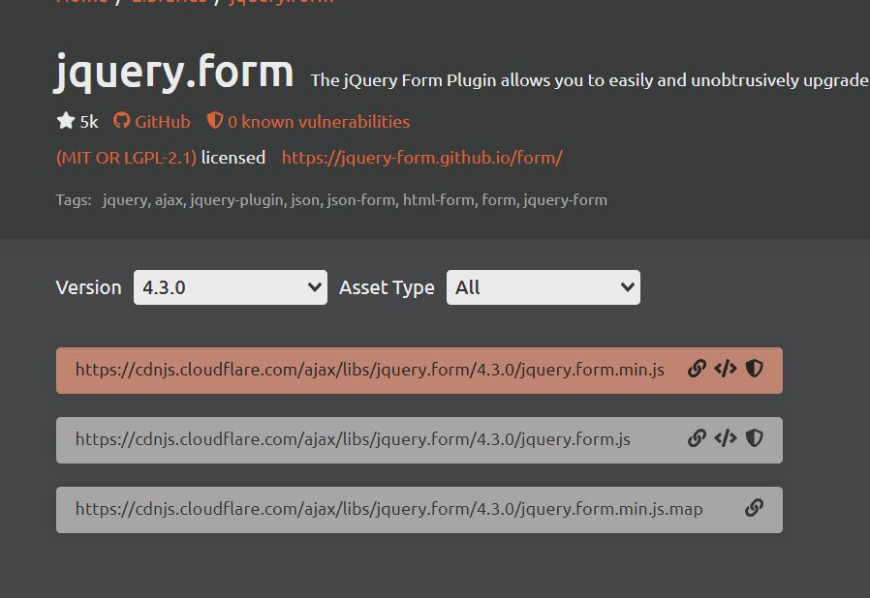870x598 pixels.
Task: Click the 5k stars count
Action: tap(89, 121)
